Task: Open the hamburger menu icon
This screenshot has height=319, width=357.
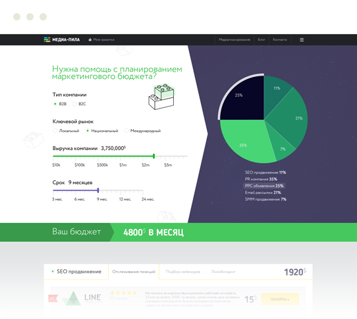Action: click(x=302, y=39)
